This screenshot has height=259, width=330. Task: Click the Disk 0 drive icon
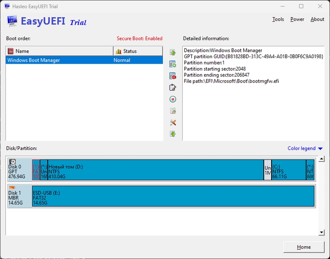[12, 162]
